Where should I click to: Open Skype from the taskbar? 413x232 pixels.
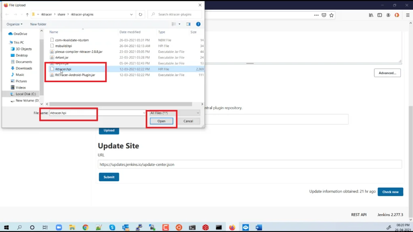[x=112, y=228]
